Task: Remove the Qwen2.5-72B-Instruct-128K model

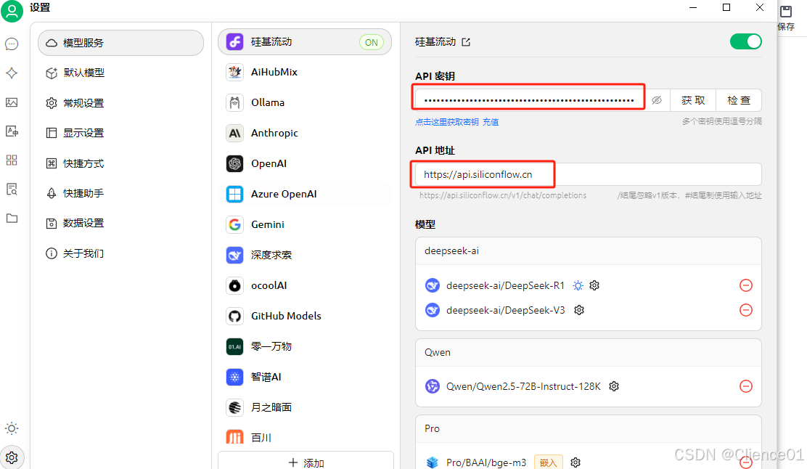Action: tap(746, 386)
